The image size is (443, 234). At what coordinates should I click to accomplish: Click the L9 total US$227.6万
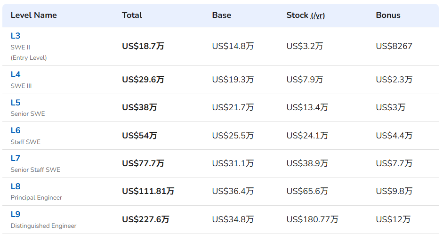tap(145, 219)
